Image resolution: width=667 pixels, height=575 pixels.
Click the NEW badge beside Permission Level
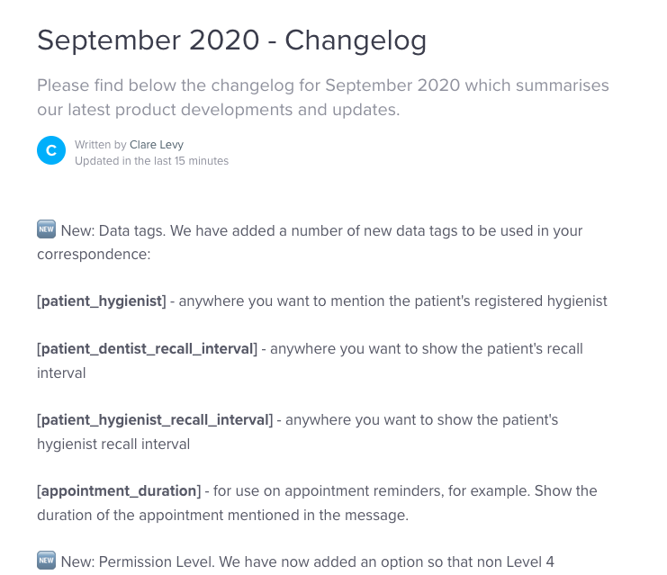click(47, 562)
